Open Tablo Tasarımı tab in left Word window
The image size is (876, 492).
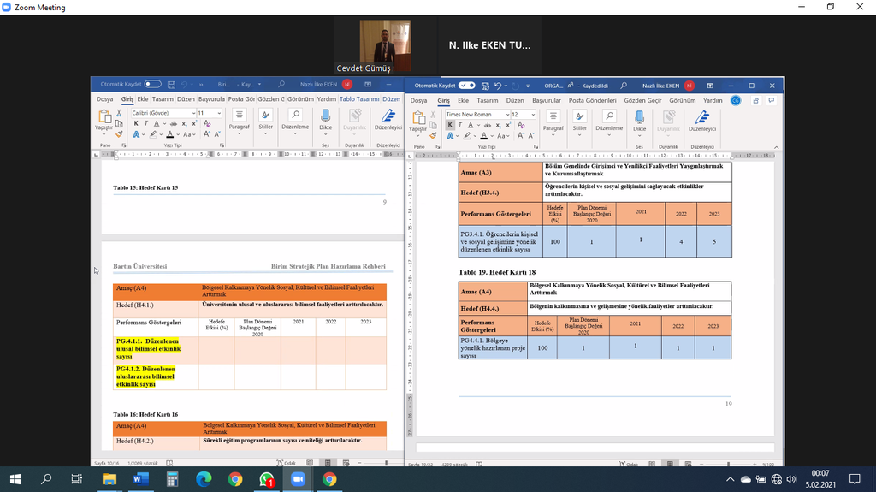pyautogui.click(x=359, y=99)
